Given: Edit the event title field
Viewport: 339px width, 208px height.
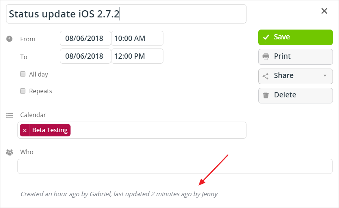Looking at the screenshot, I should pos(126,14).
